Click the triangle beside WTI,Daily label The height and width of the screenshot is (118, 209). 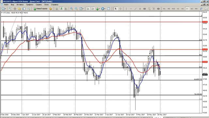[x=2, y=13]
